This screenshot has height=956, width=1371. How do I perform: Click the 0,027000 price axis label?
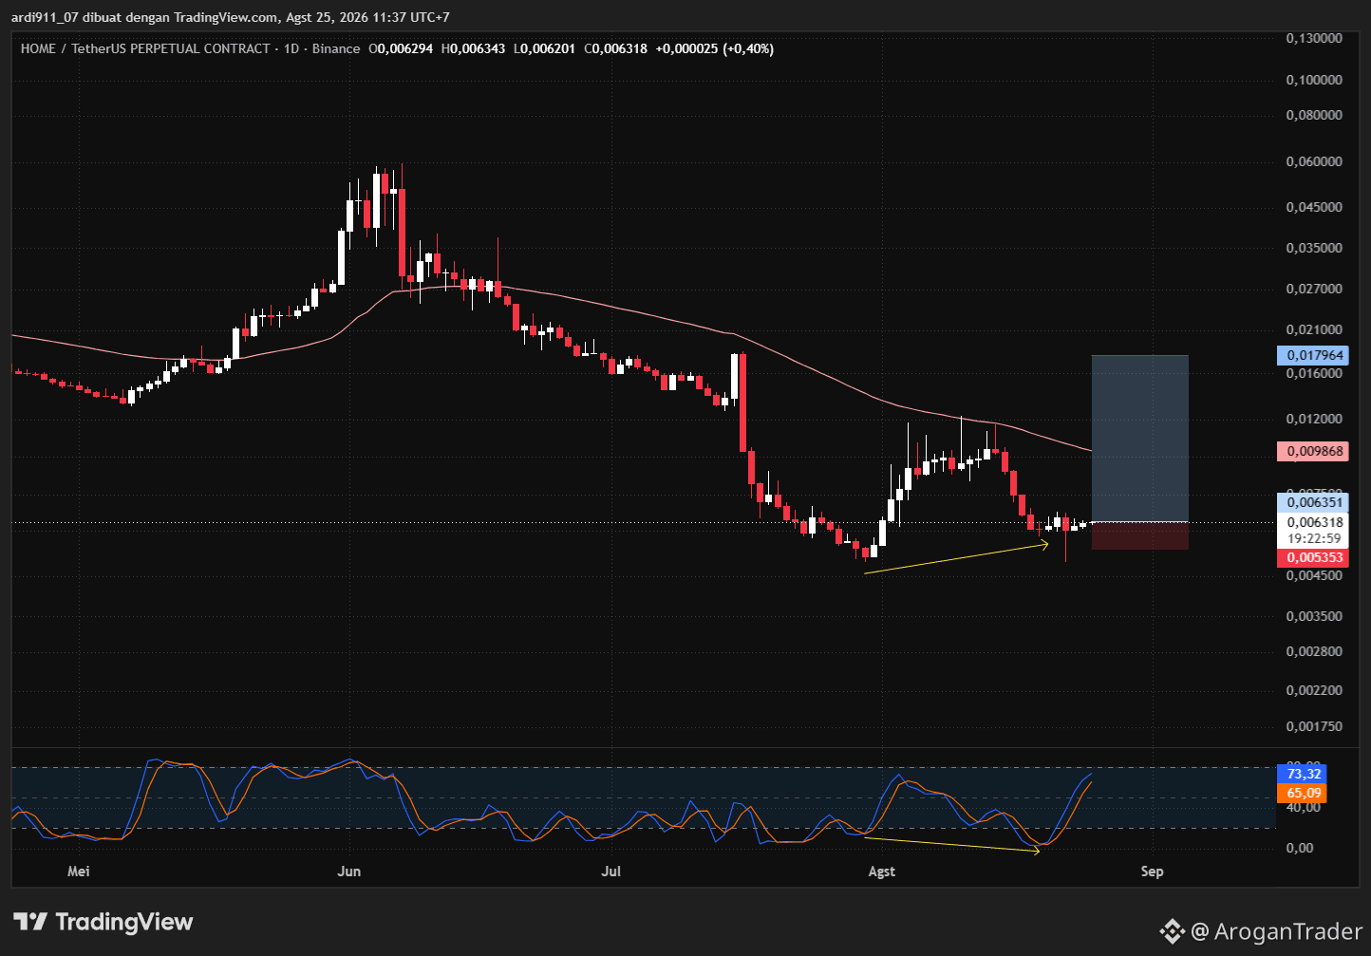point(1315,289)
